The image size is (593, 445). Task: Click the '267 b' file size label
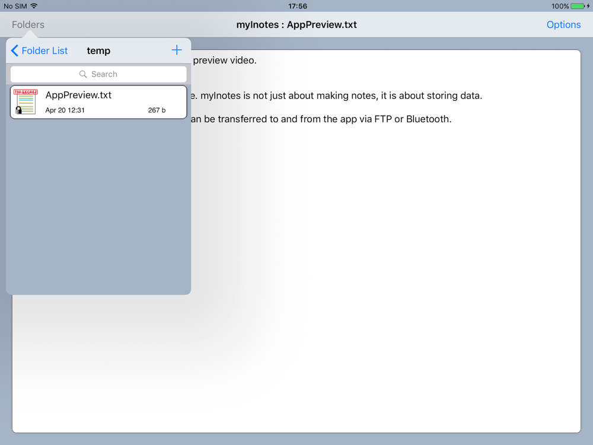[157, 110]
